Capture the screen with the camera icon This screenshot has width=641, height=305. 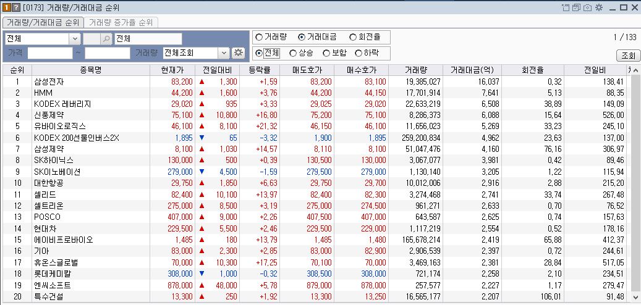[587, 7]
